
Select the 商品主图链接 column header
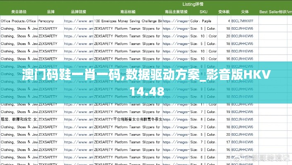coord(176,12)
